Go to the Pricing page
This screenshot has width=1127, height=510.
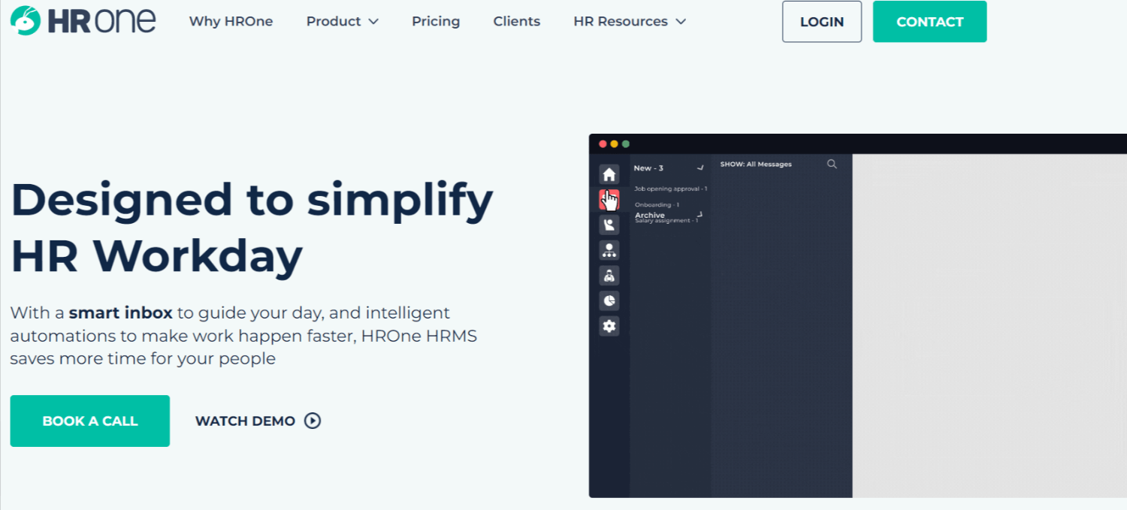pyautogui.click(x=436, y=21)
